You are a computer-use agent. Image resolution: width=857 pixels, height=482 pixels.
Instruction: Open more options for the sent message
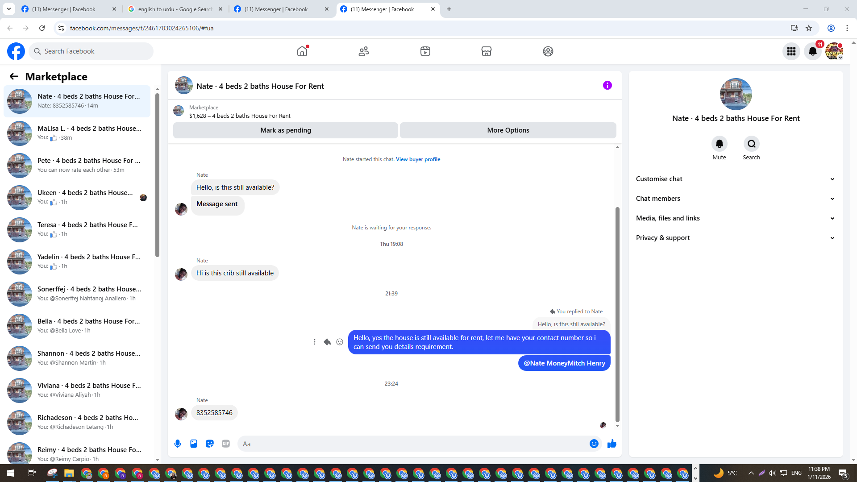(x=315, y=342)
